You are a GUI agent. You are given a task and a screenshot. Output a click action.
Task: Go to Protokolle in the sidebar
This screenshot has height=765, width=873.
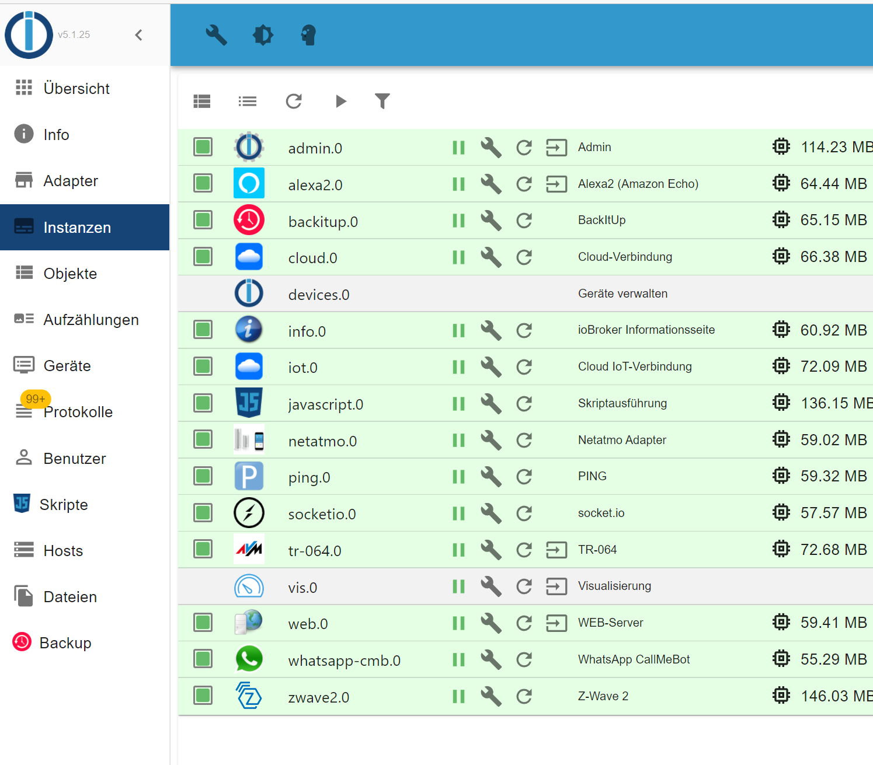point(78,412)
